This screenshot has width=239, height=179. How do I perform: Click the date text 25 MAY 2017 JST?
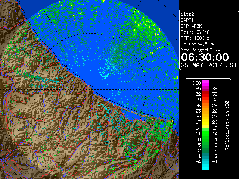pos(209,65)
